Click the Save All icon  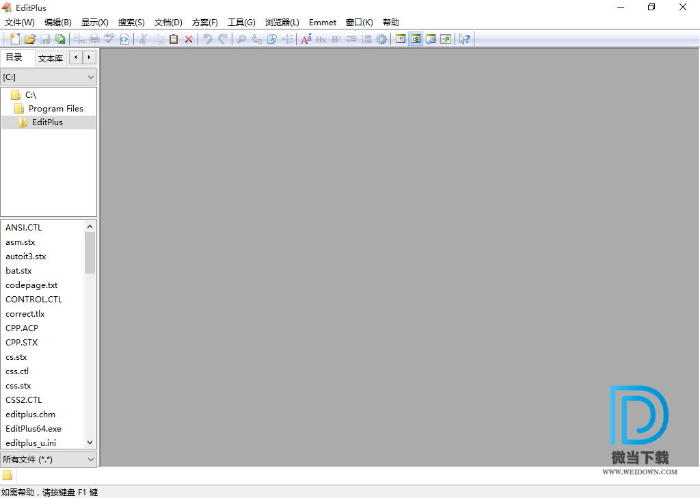click(x=60, y=39)
